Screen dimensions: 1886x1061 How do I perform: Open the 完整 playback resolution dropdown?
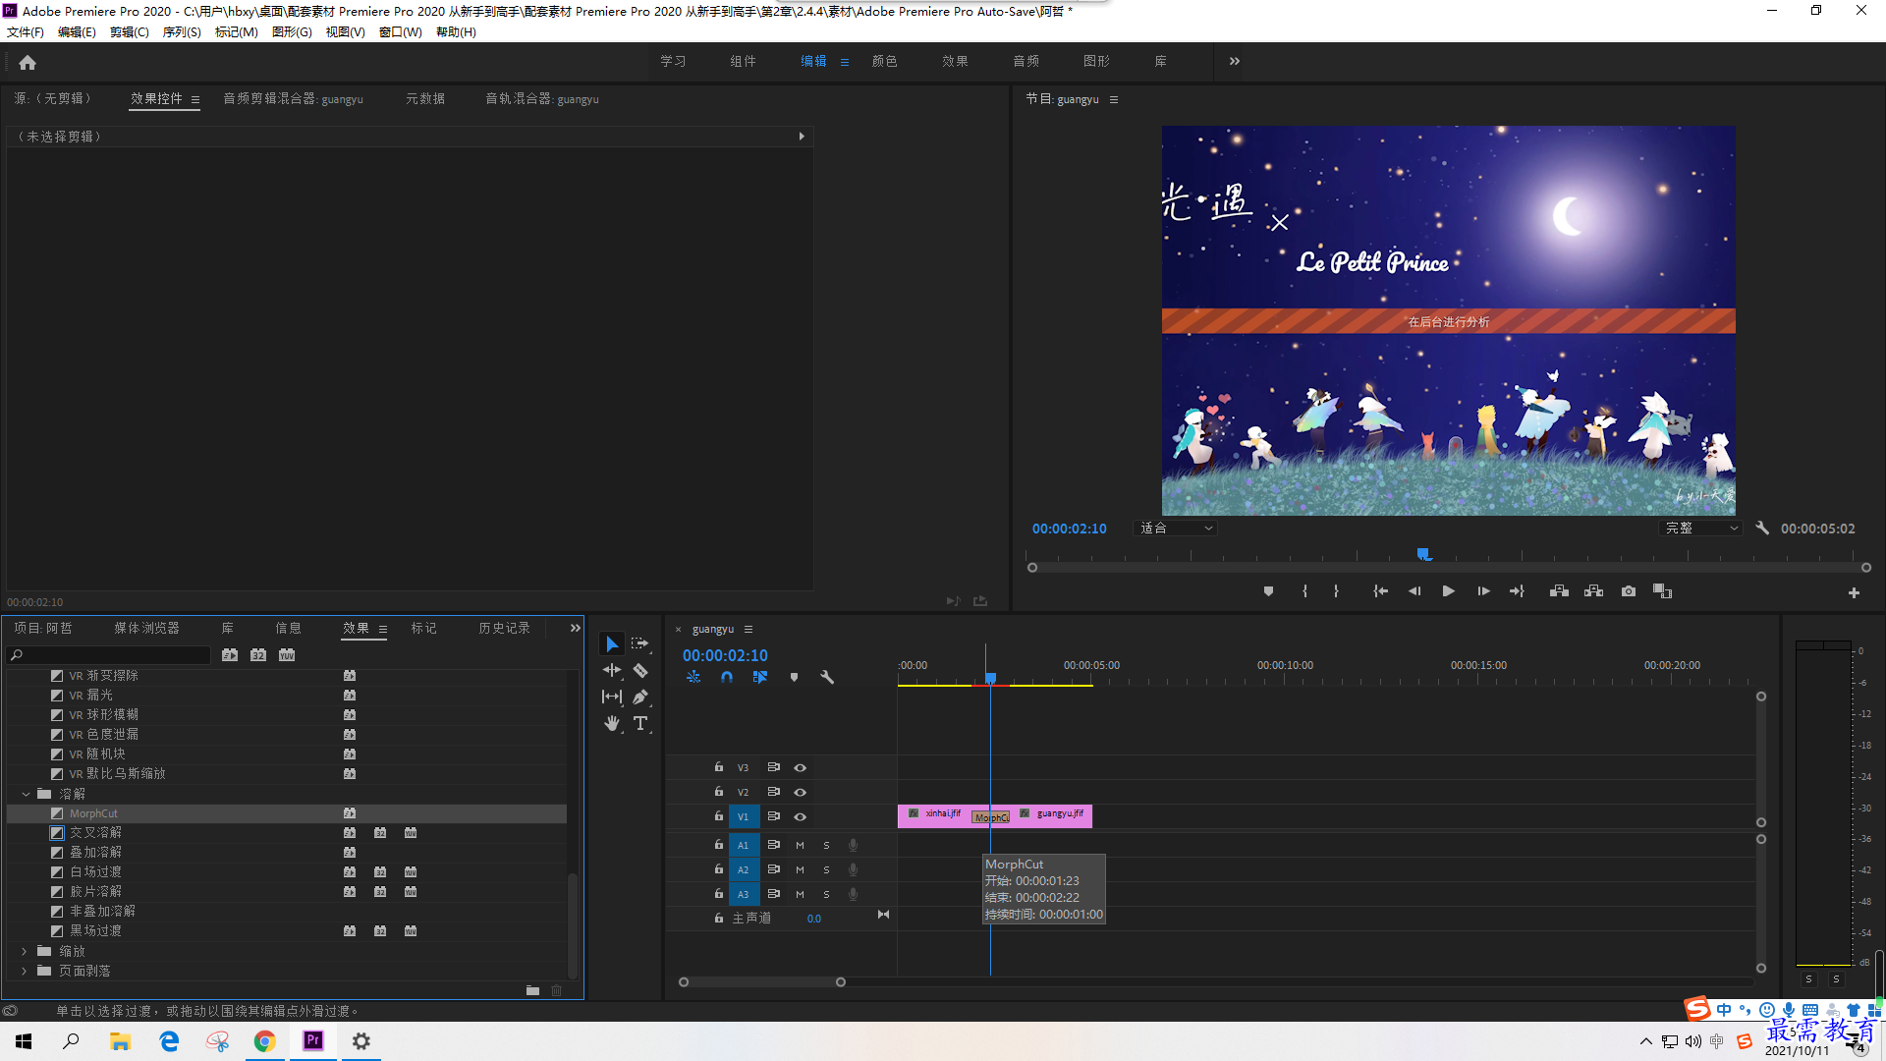1702,528
